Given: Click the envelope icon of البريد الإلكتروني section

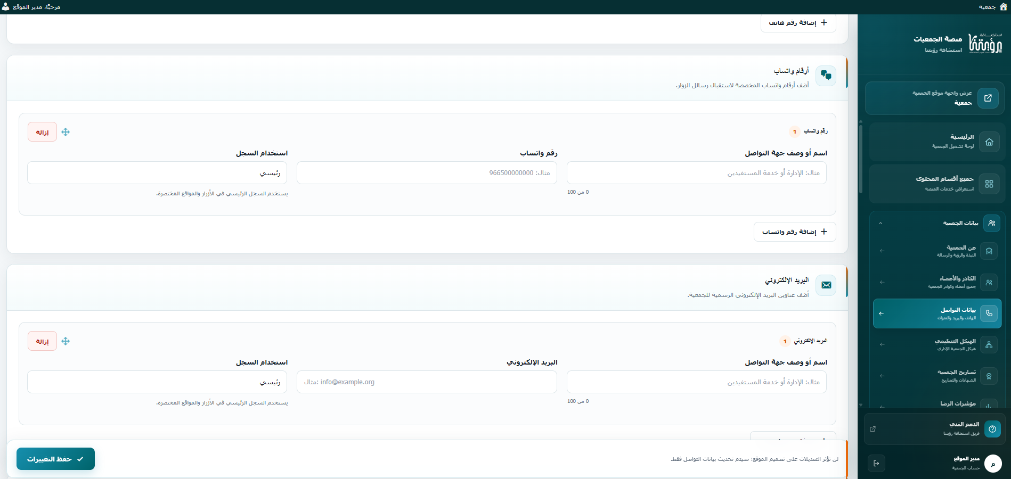Looking at the screenshot, I should (826, 285).
